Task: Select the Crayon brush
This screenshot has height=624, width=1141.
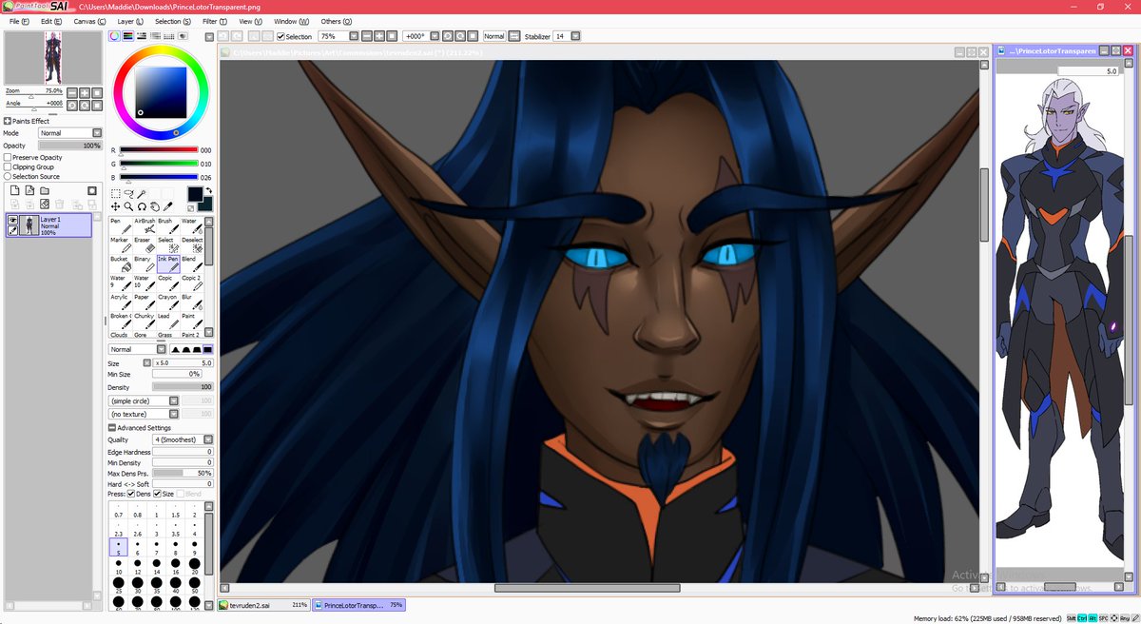Action: 167,302
